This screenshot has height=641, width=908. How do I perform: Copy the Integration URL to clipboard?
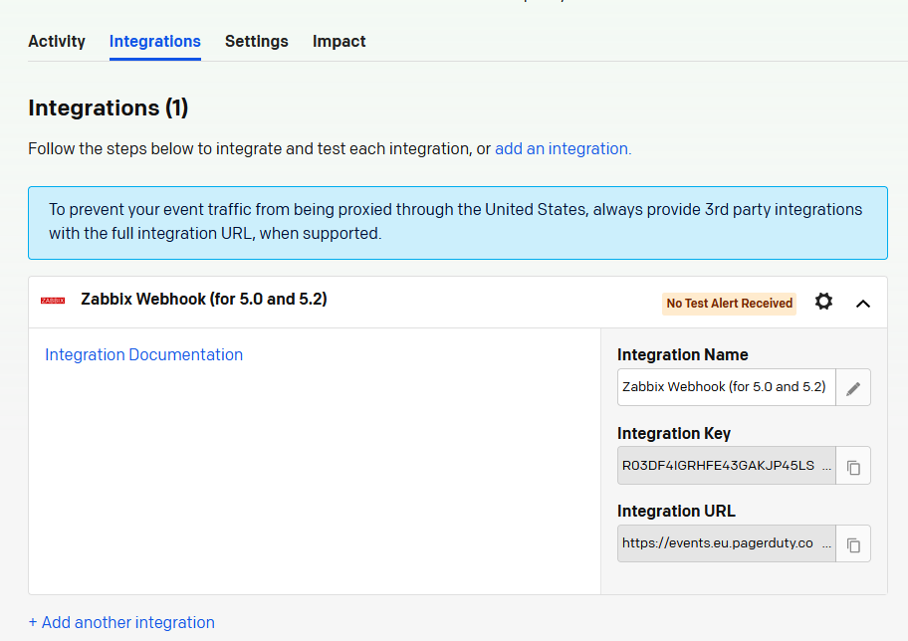853,544
